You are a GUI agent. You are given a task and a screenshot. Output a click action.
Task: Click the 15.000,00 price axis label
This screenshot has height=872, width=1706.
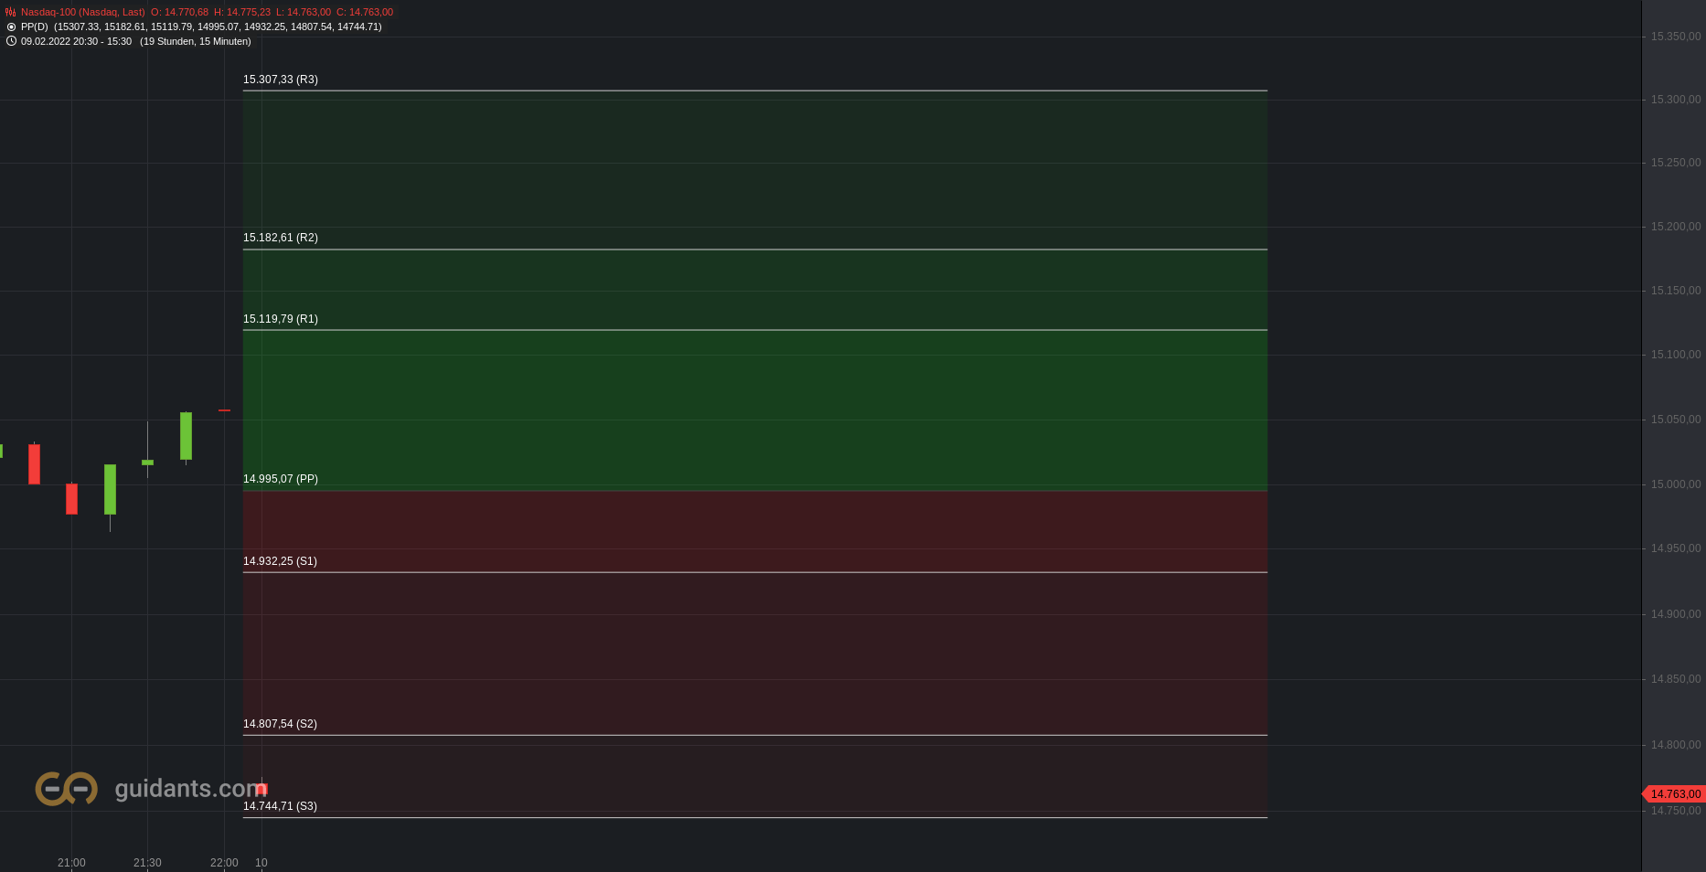click(x=1676, y=484)
